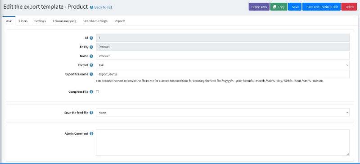Open the Settings tab

40,21
